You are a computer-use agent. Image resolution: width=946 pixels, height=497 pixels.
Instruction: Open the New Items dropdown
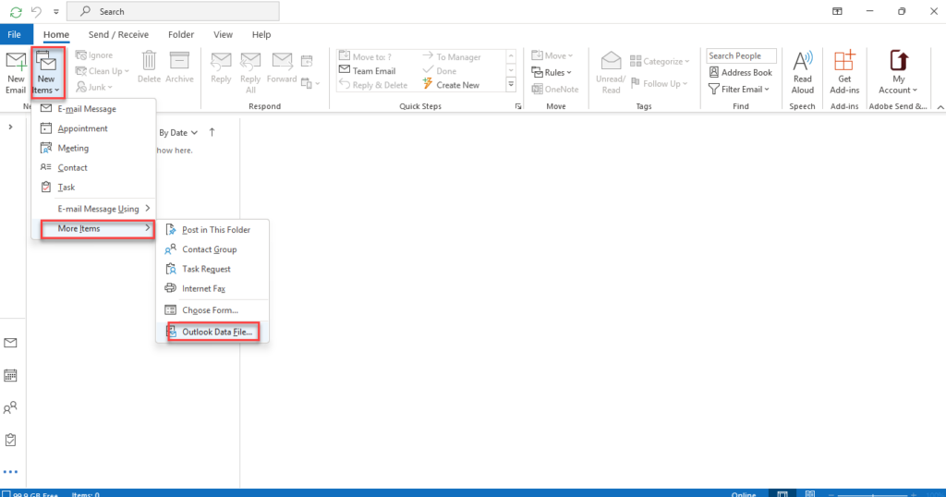click(x=46, y=74)
